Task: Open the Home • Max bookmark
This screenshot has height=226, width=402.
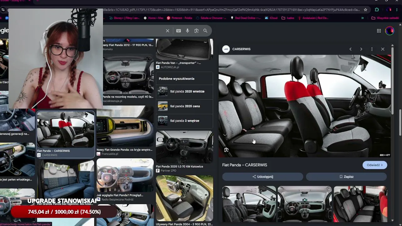Action: point(153,18)
